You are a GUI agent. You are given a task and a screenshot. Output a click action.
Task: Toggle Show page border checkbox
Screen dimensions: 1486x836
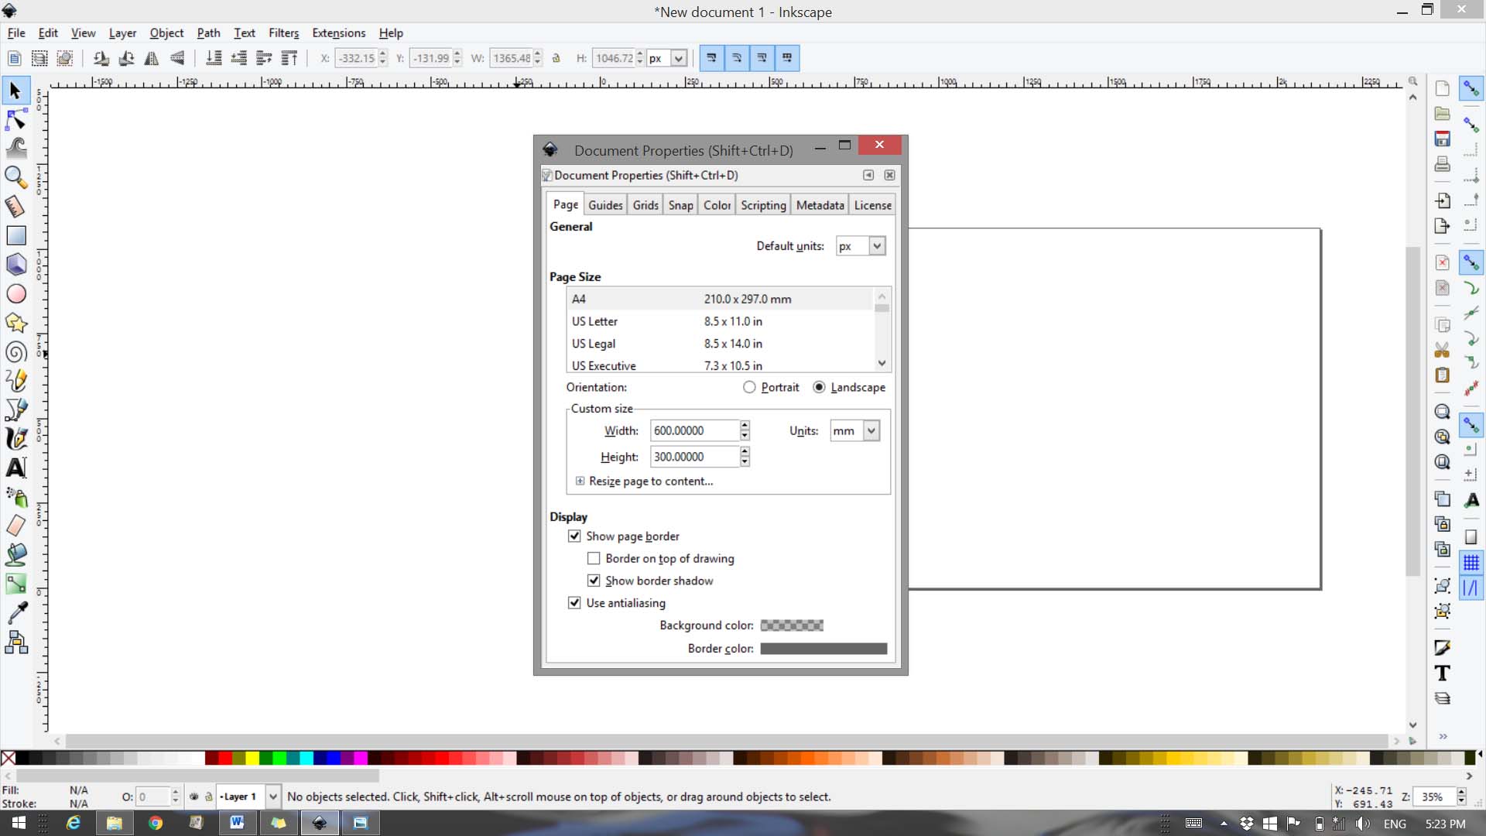point(574,536)
